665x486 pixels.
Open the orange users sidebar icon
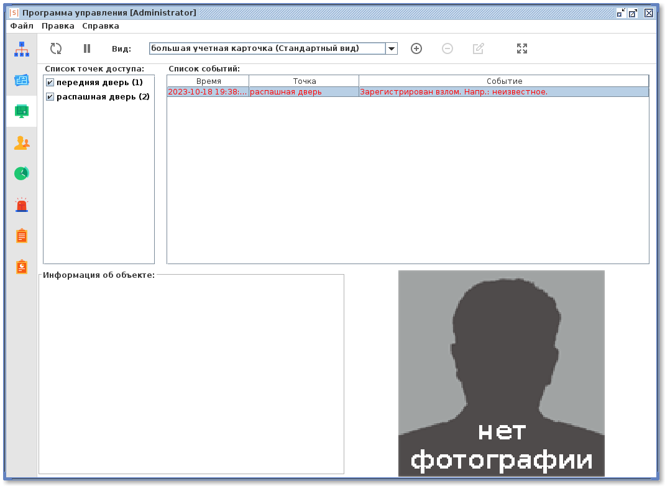(x=22, y=142)
